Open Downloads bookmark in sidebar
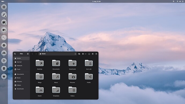Screen dimensions: 185x104 tap(21, 89)
